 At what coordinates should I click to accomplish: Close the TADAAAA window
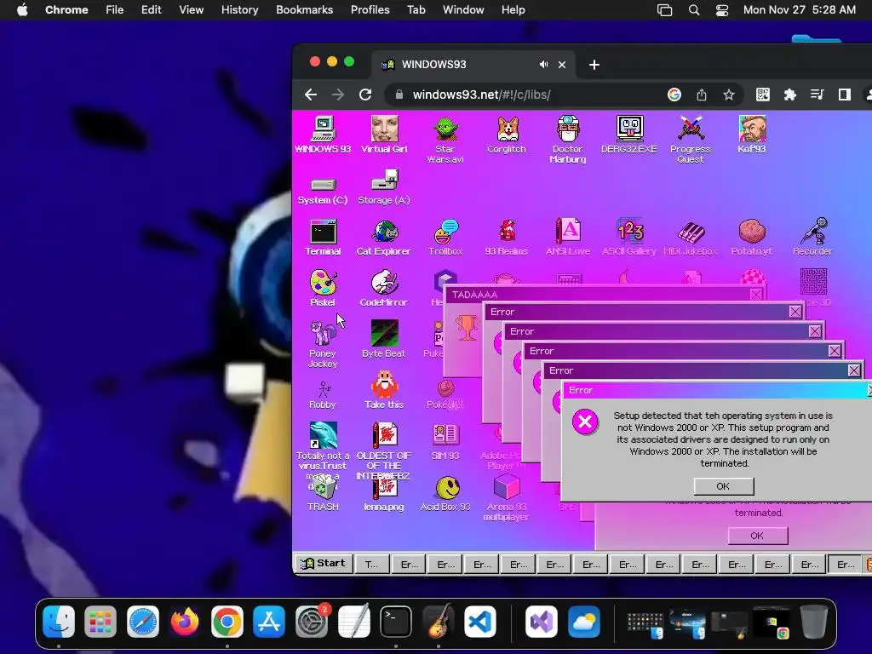[x=756, y=295]
